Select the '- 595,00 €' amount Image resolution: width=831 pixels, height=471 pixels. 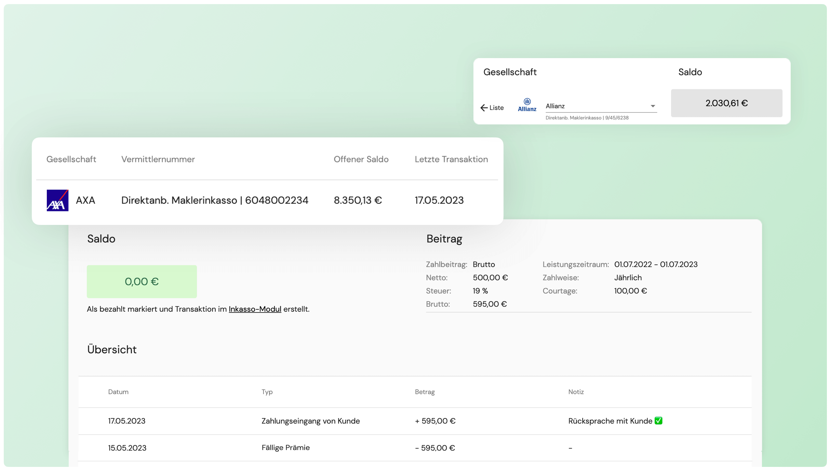pyautogui.click(x=435, y=448)
